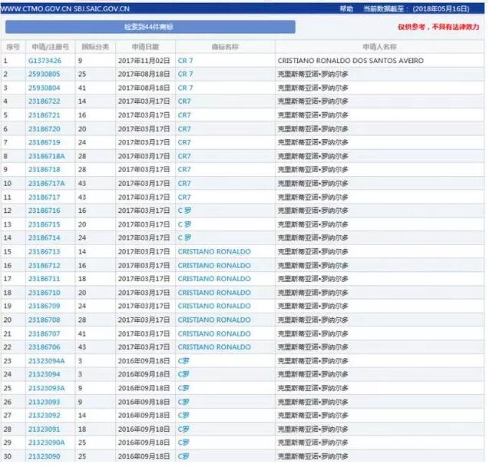Open the C罗 trademark in row 30
Viewport: 489px width, 471px height.
point(183,456)
